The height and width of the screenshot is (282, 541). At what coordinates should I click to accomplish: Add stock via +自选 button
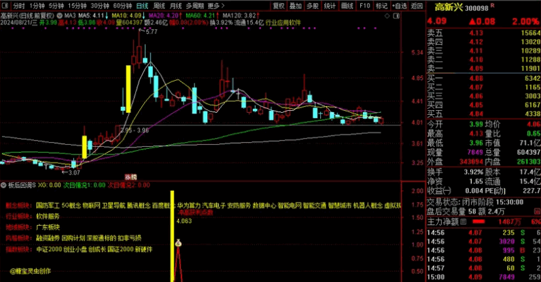pyautogui.click(x=400, y=6)
